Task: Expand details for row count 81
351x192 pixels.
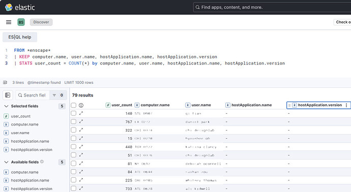Action: point(81,163)
